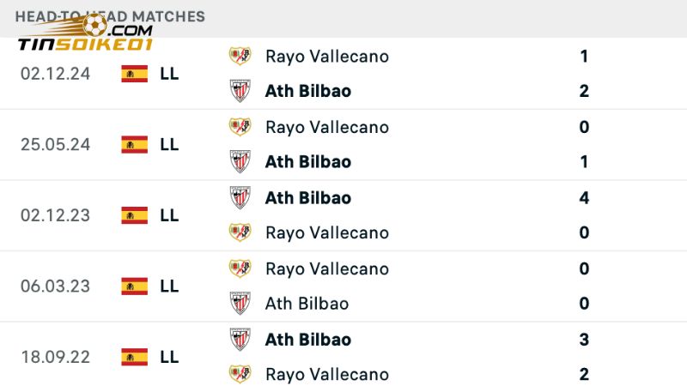Viewport: 687px width, 386px height.
Task: Click Spain flag beside 06.03.23 date
Action: (134, 286)
